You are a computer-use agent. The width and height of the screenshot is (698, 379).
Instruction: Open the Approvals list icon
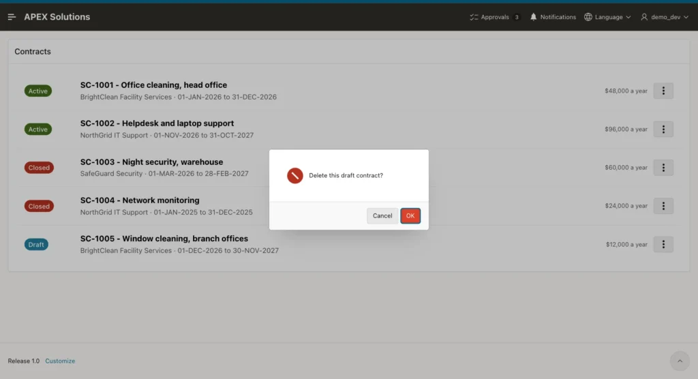click(474, 17)
